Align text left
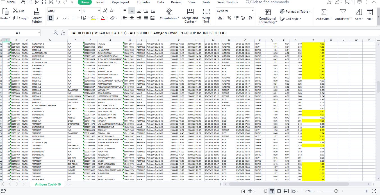 pyautogui.click(x=125, y=18)
